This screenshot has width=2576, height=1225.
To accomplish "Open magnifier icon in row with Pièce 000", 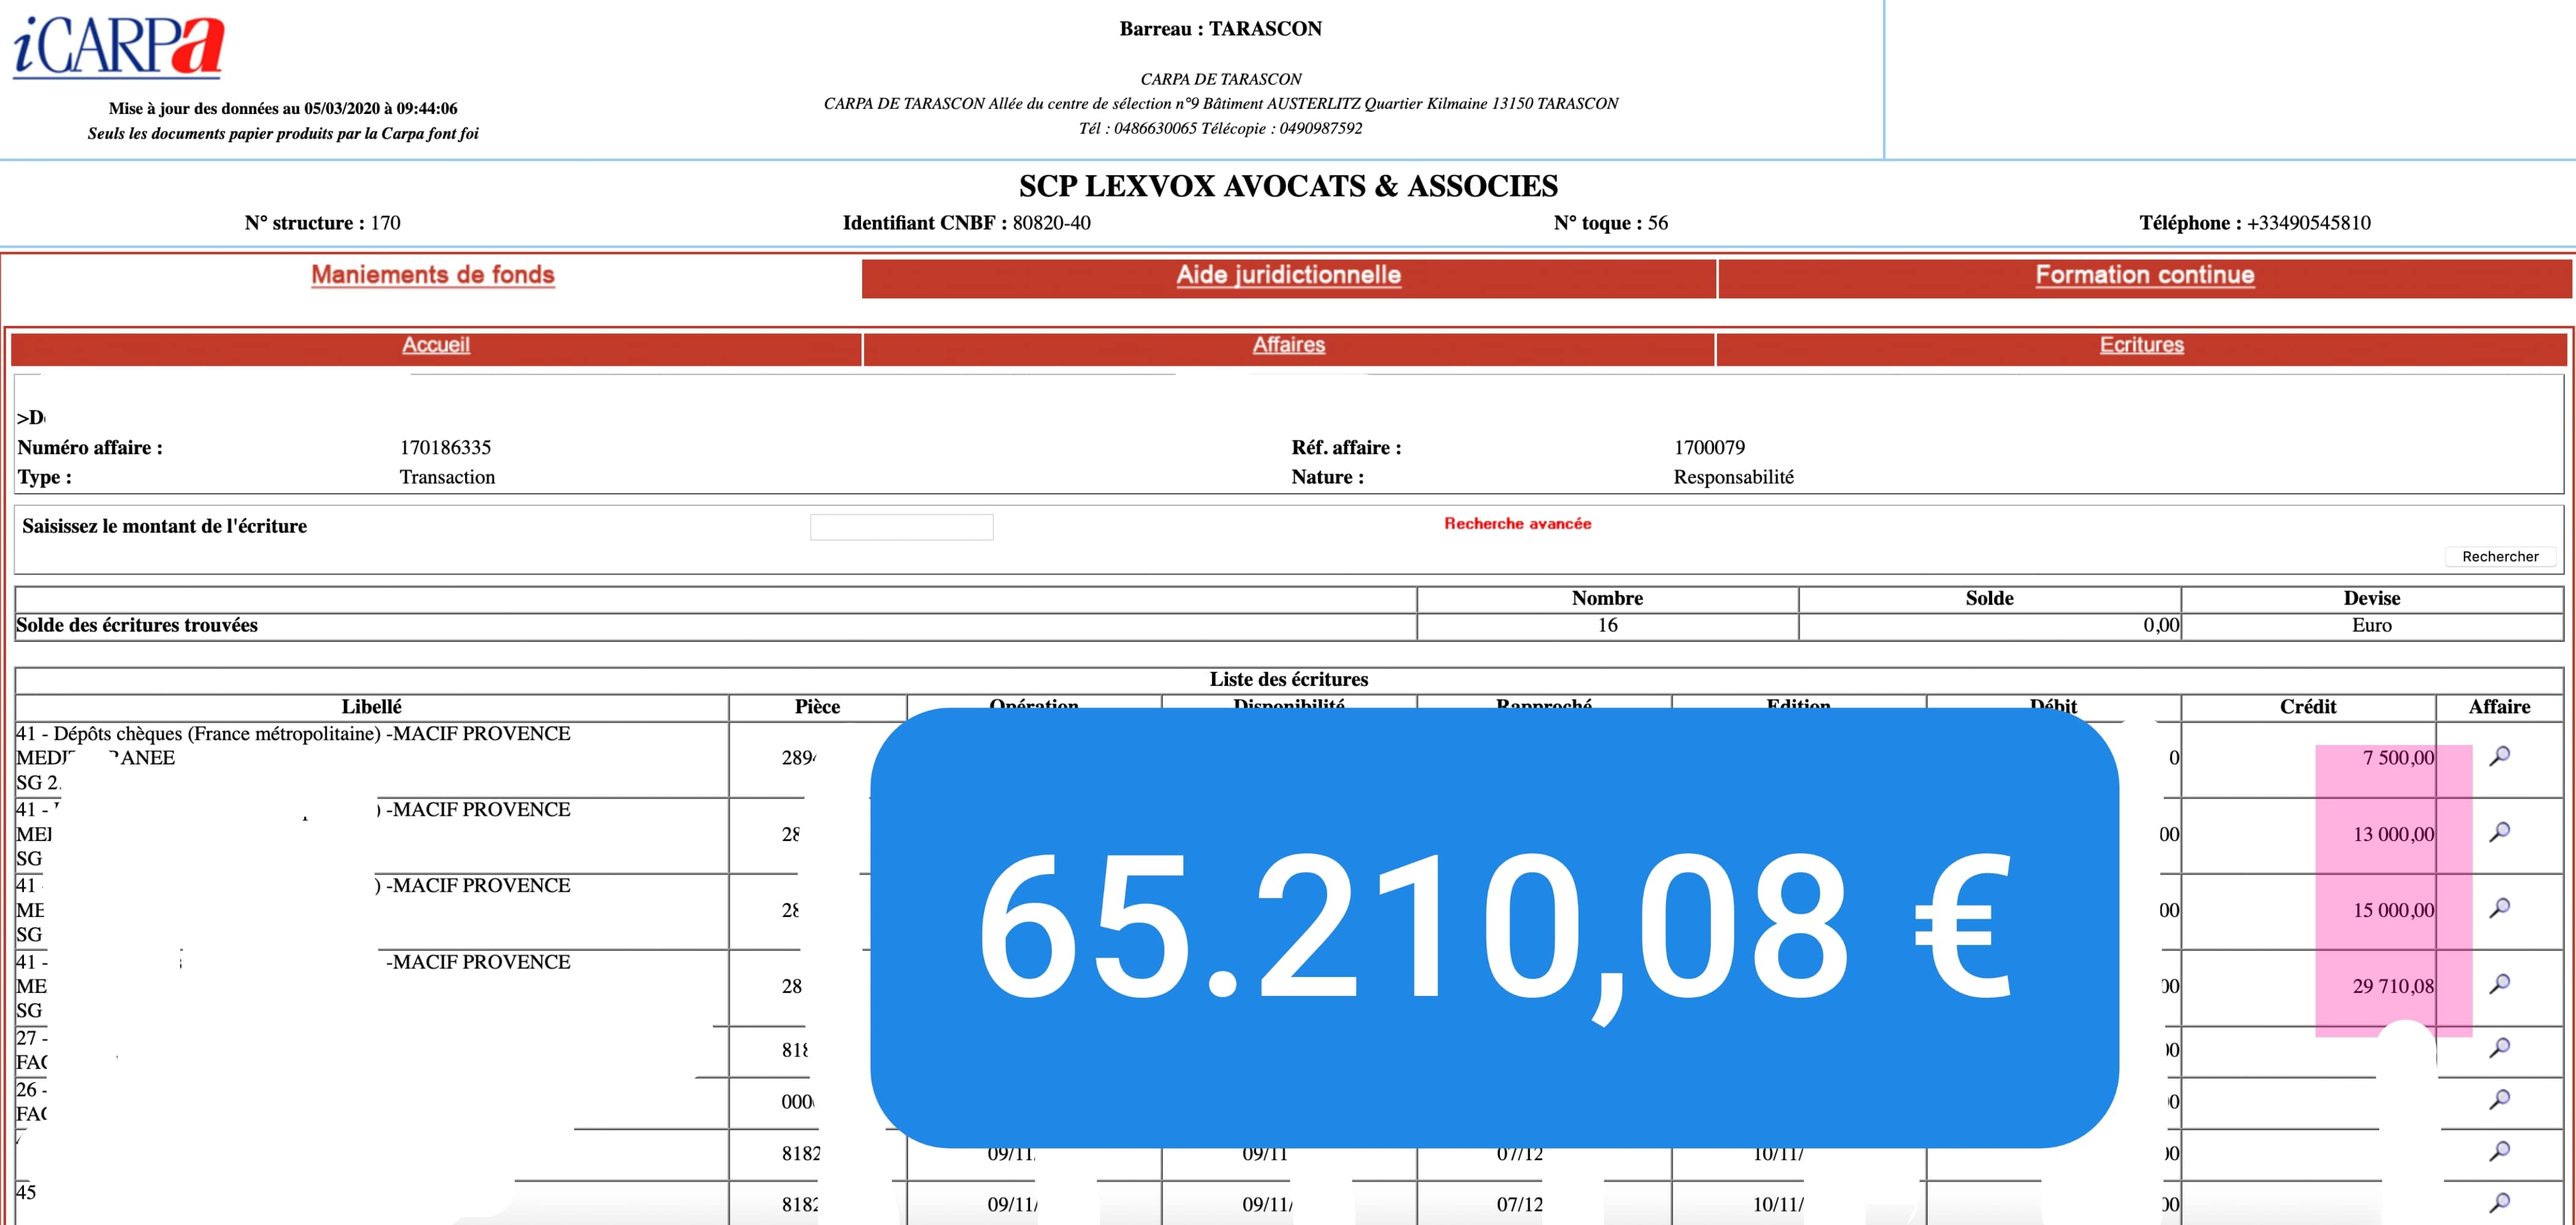I will tap(2499, 1100).
